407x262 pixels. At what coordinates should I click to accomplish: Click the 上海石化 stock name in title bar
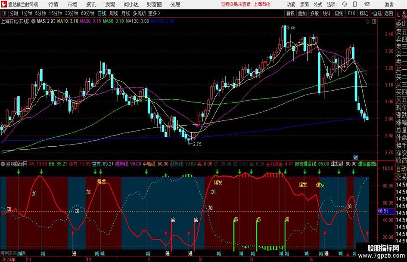262,4
